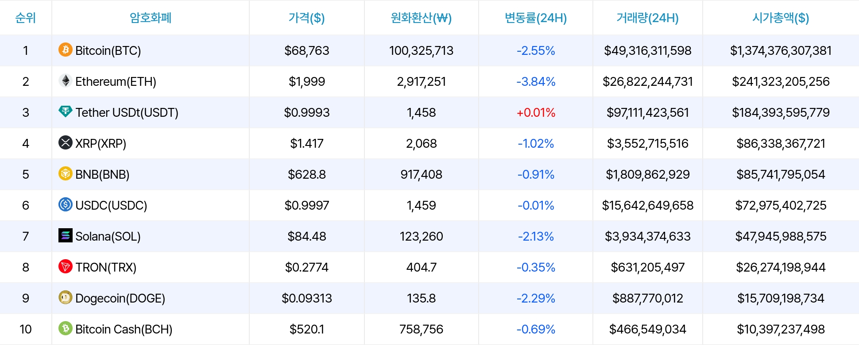Click the 순위 rank column header
The image size is (859, 345).
(26, 18)
